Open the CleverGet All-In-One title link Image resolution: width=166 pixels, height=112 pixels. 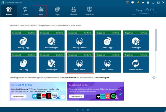click(22, 85)
